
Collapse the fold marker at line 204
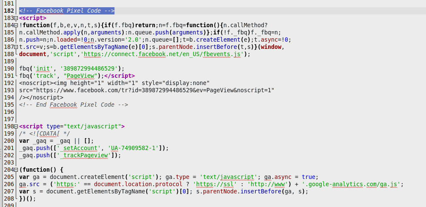(x=16, y=170)
